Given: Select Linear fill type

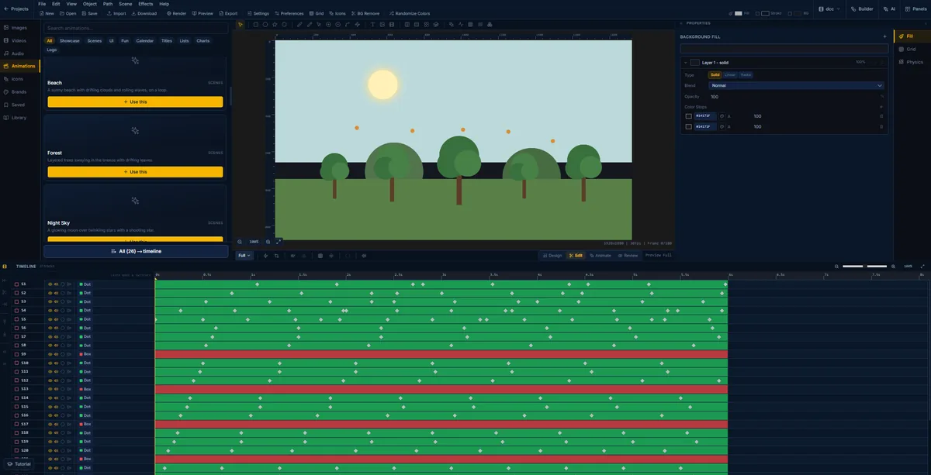Looking at the screenshot, I should point(730,75).
